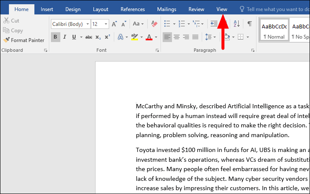Open the font size dropdown
310x194 pixels.
click(106, 24)
